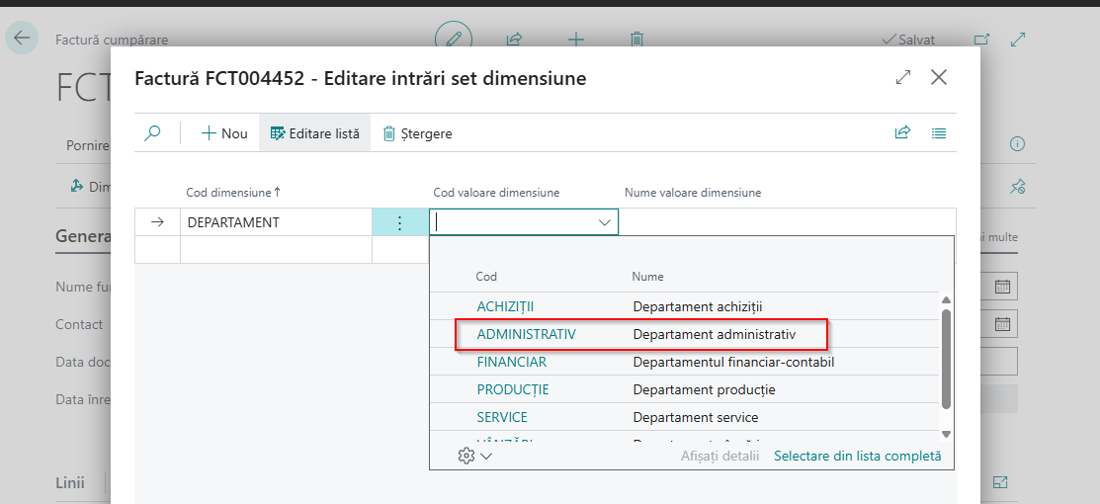Click Departamentul financiar-contabil name cell

pos(733,363)
